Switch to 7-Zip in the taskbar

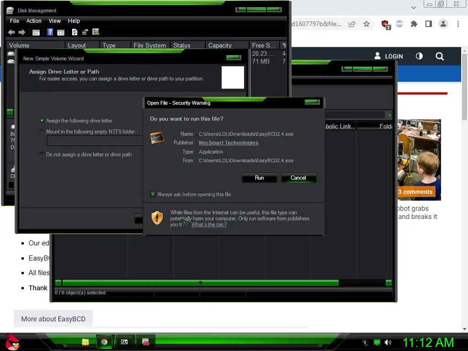[124, 342]
